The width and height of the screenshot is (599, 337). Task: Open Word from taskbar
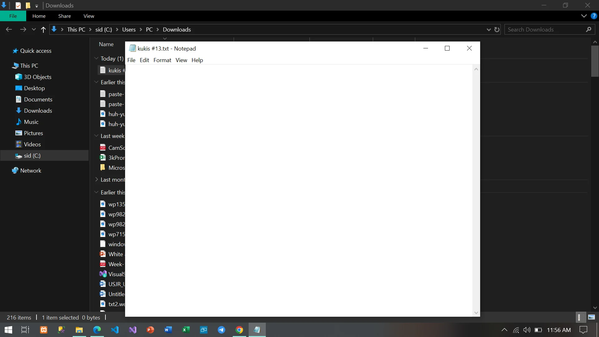click(x=168, y=330)
